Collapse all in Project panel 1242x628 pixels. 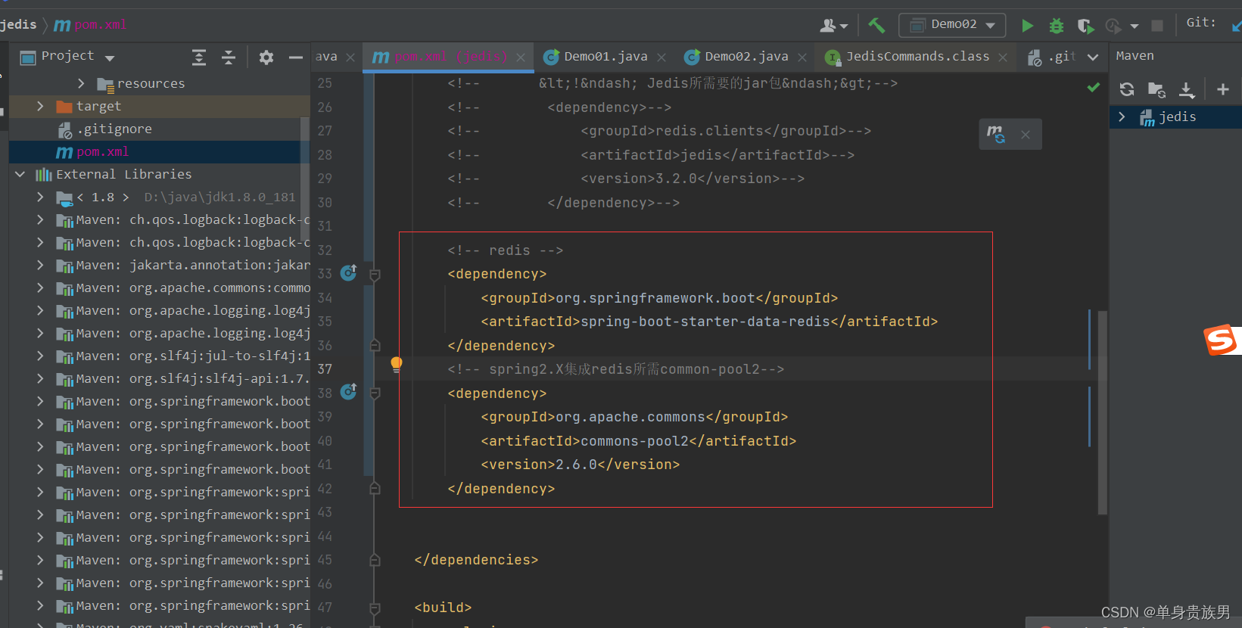[229, 57]
